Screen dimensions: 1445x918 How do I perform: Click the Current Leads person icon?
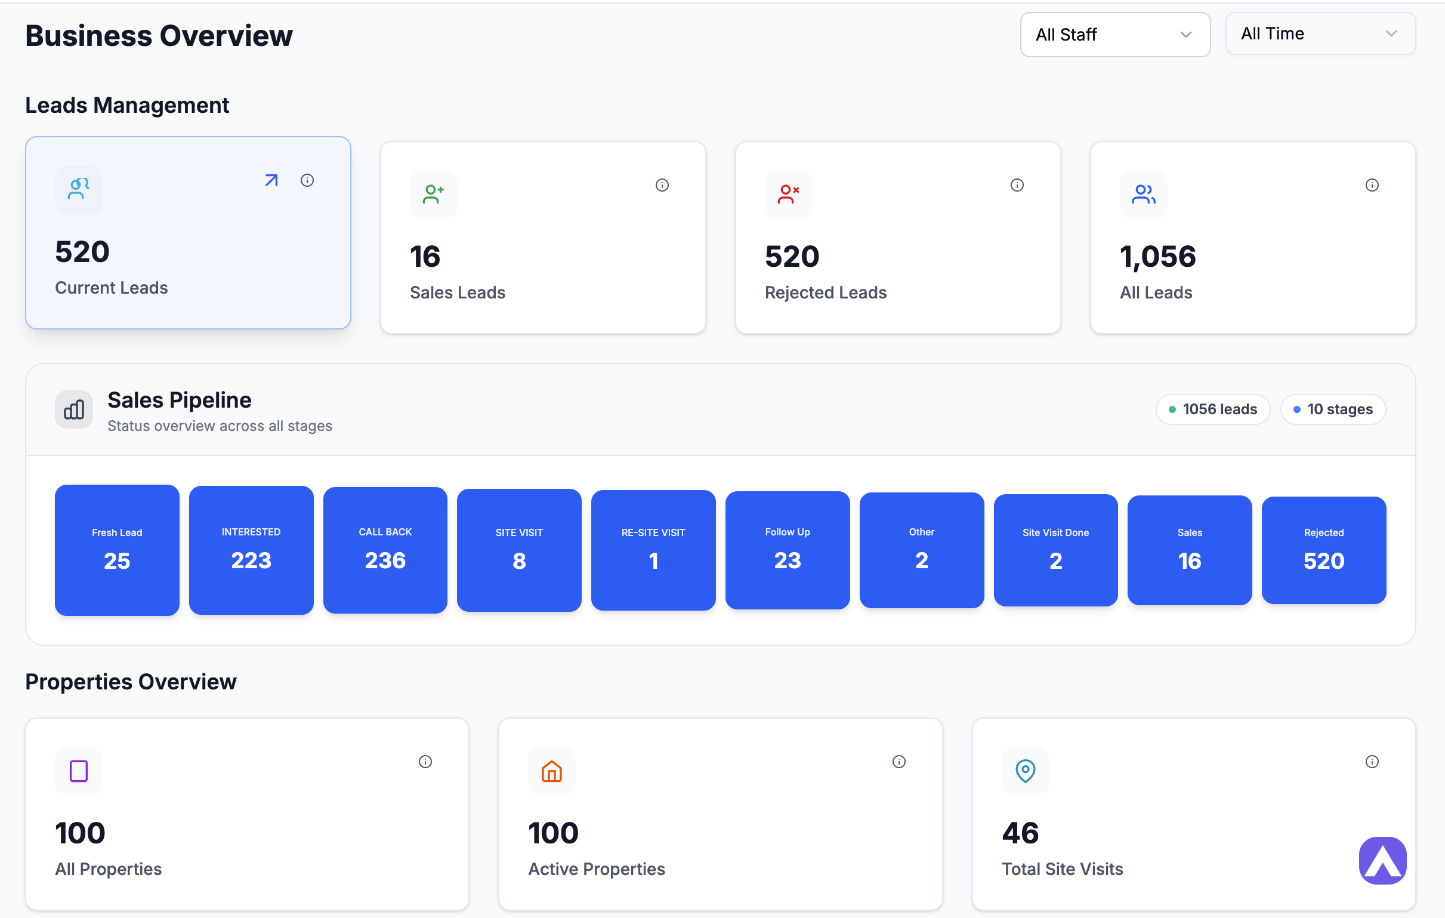pyautogui.click(x=78, y=189)
